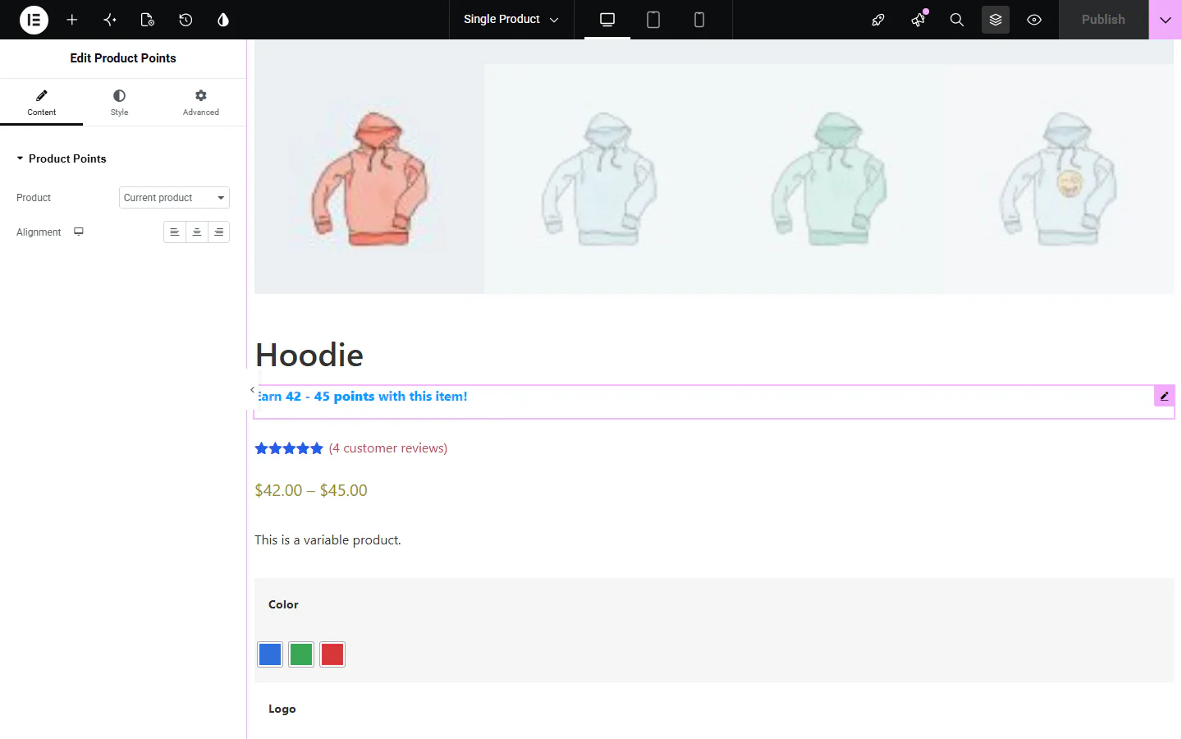Open the Product select dropdown
This screenshot has width=1182, height=739.
pyautogui.click(x=174, y=198)
